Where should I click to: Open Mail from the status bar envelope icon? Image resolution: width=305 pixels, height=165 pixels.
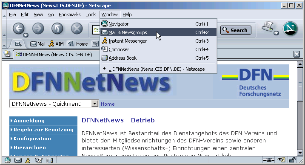(x=18, y=160)
